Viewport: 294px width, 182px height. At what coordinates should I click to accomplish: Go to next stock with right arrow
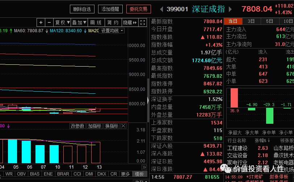(x=230, y=9)
